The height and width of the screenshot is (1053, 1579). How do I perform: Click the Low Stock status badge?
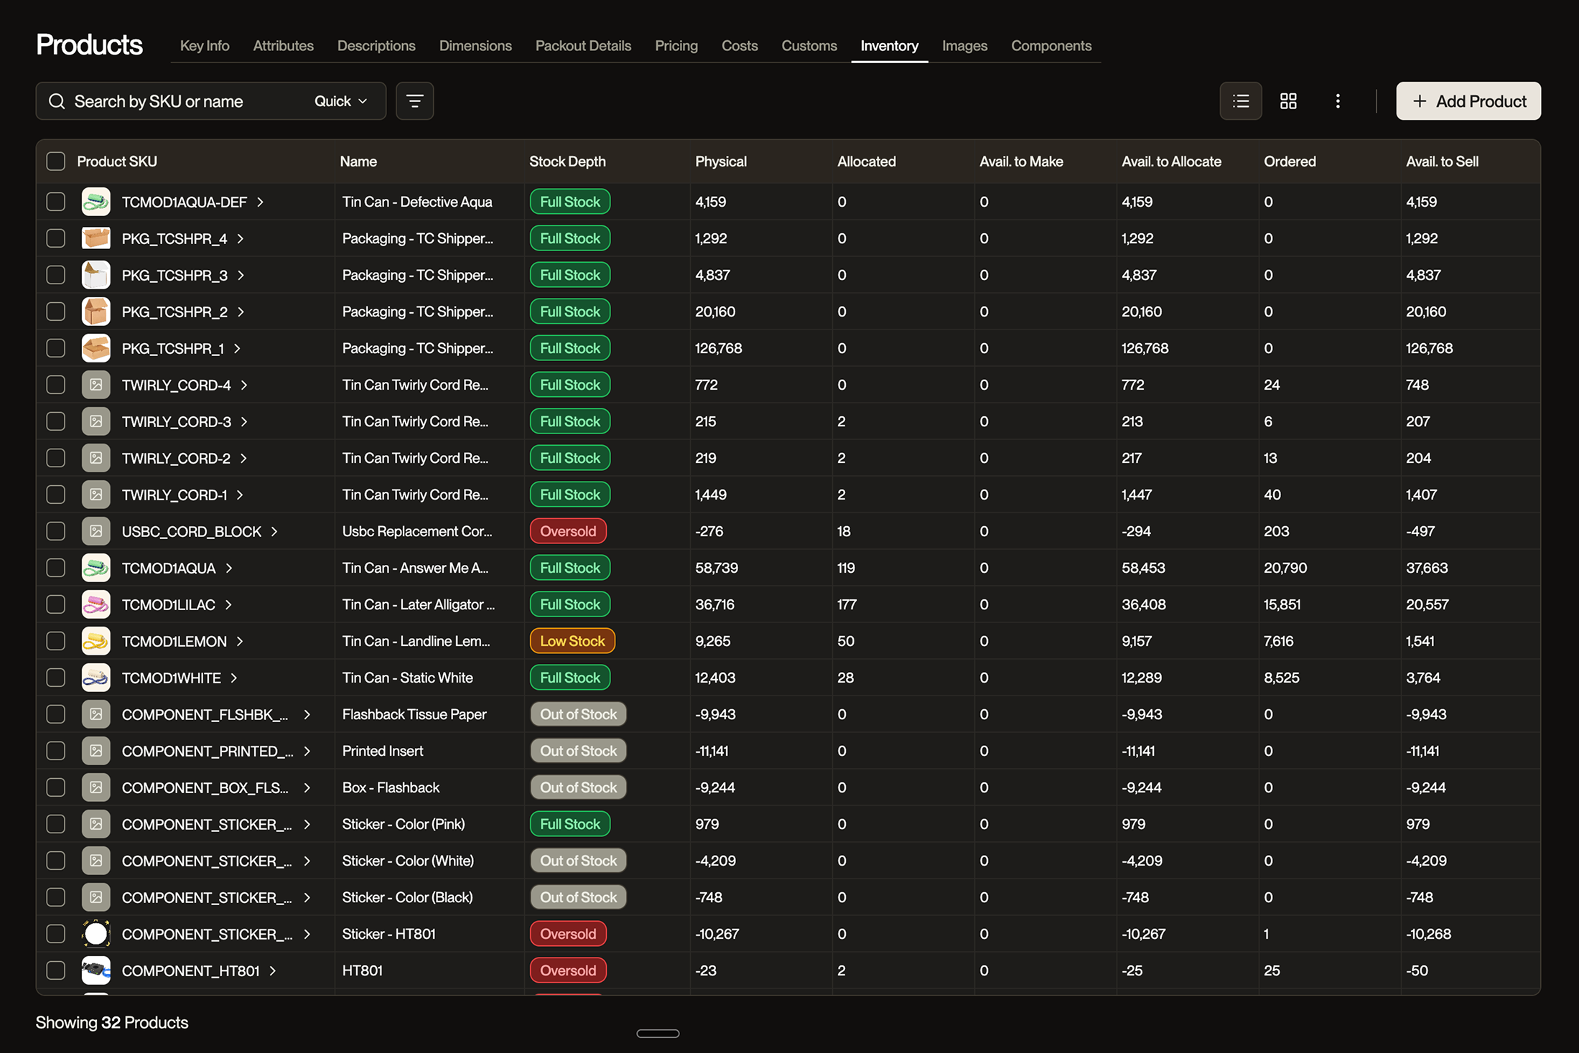pos(572,641)
